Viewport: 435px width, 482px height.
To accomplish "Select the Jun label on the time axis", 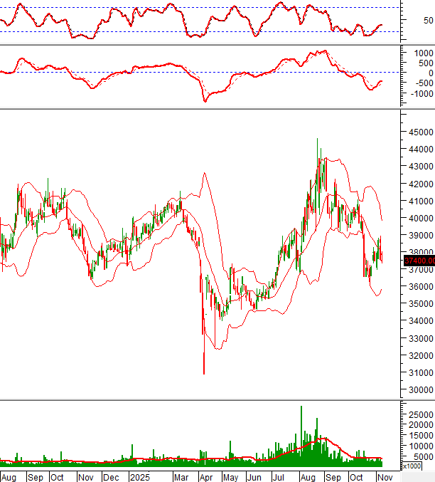I will pyautogui.click(x=255, y=476).
